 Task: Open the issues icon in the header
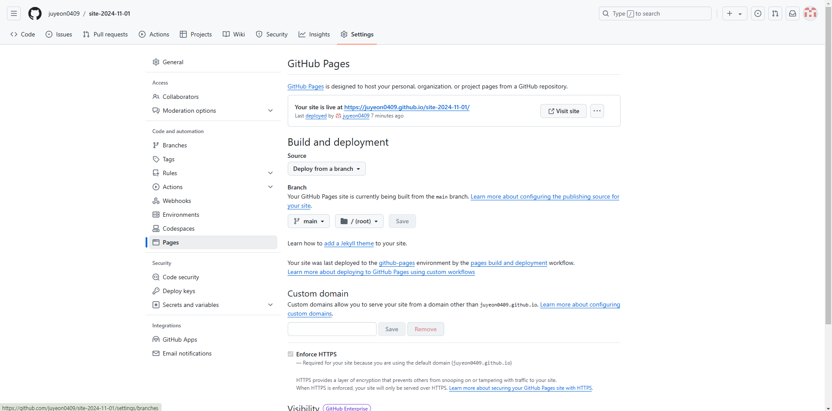758,13
